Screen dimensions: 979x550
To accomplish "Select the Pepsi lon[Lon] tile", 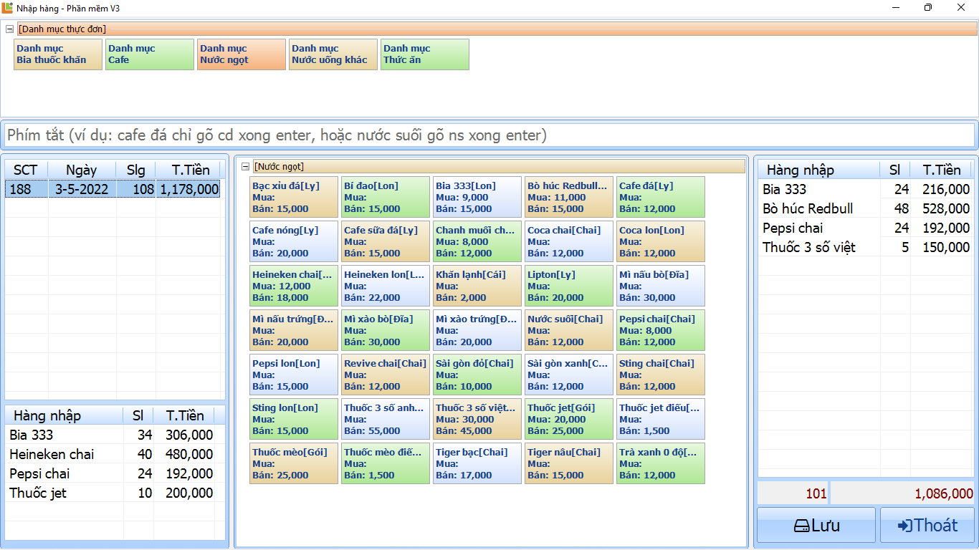I will pyautogui.click(x=294, y=375).
